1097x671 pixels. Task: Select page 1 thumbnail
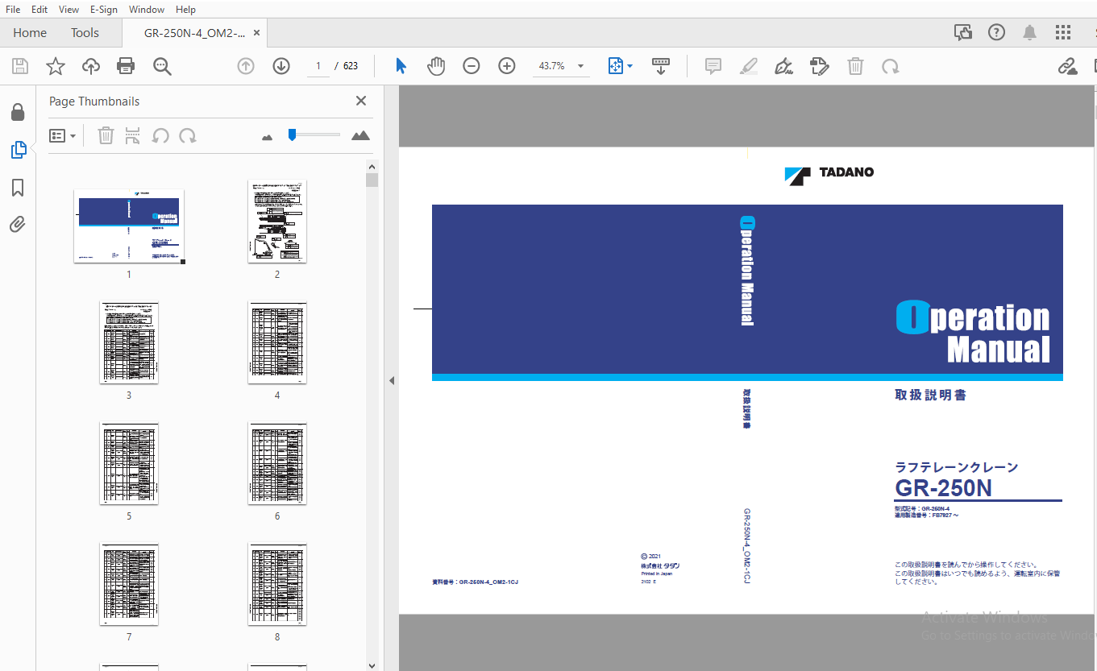tap(129, 225)
